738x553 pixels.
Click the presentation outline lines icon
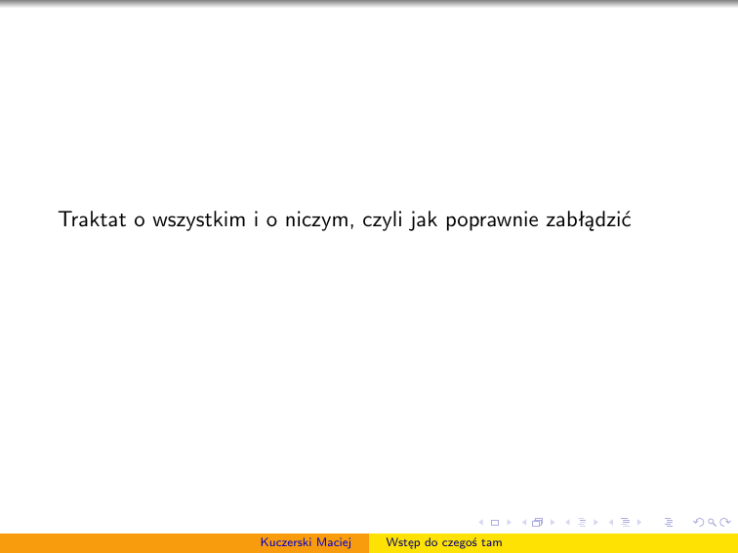pos(669,524)
